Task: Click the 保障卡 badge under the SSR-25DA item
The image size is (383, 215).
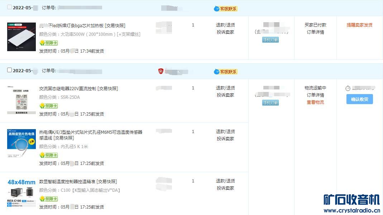Action: click(49, 106)
